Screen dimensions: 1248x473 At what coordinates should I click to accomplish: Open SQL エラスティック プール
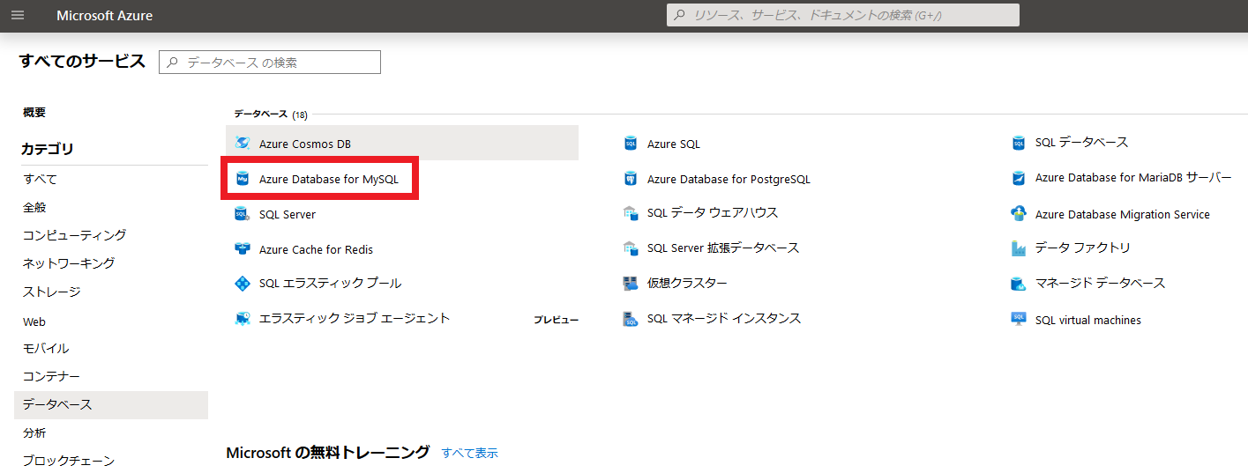coord(330,284)
